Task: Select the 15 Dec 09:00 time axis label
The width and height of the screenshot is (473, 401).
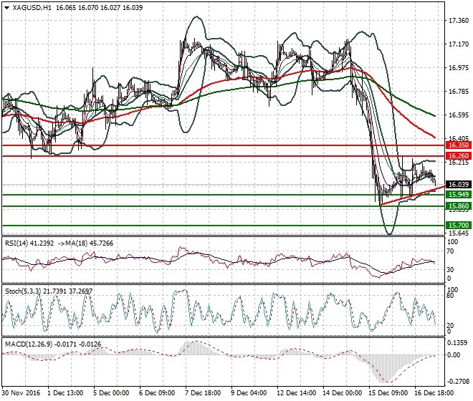Action: 388,393
